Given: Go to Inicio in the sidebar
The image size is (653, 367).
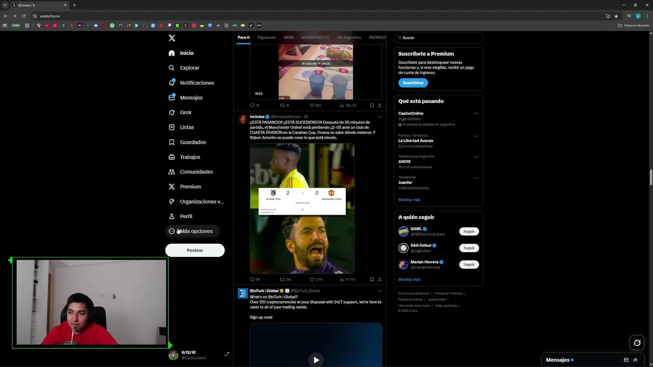Looking at the screenshot, I should click(x=181, y=53).
